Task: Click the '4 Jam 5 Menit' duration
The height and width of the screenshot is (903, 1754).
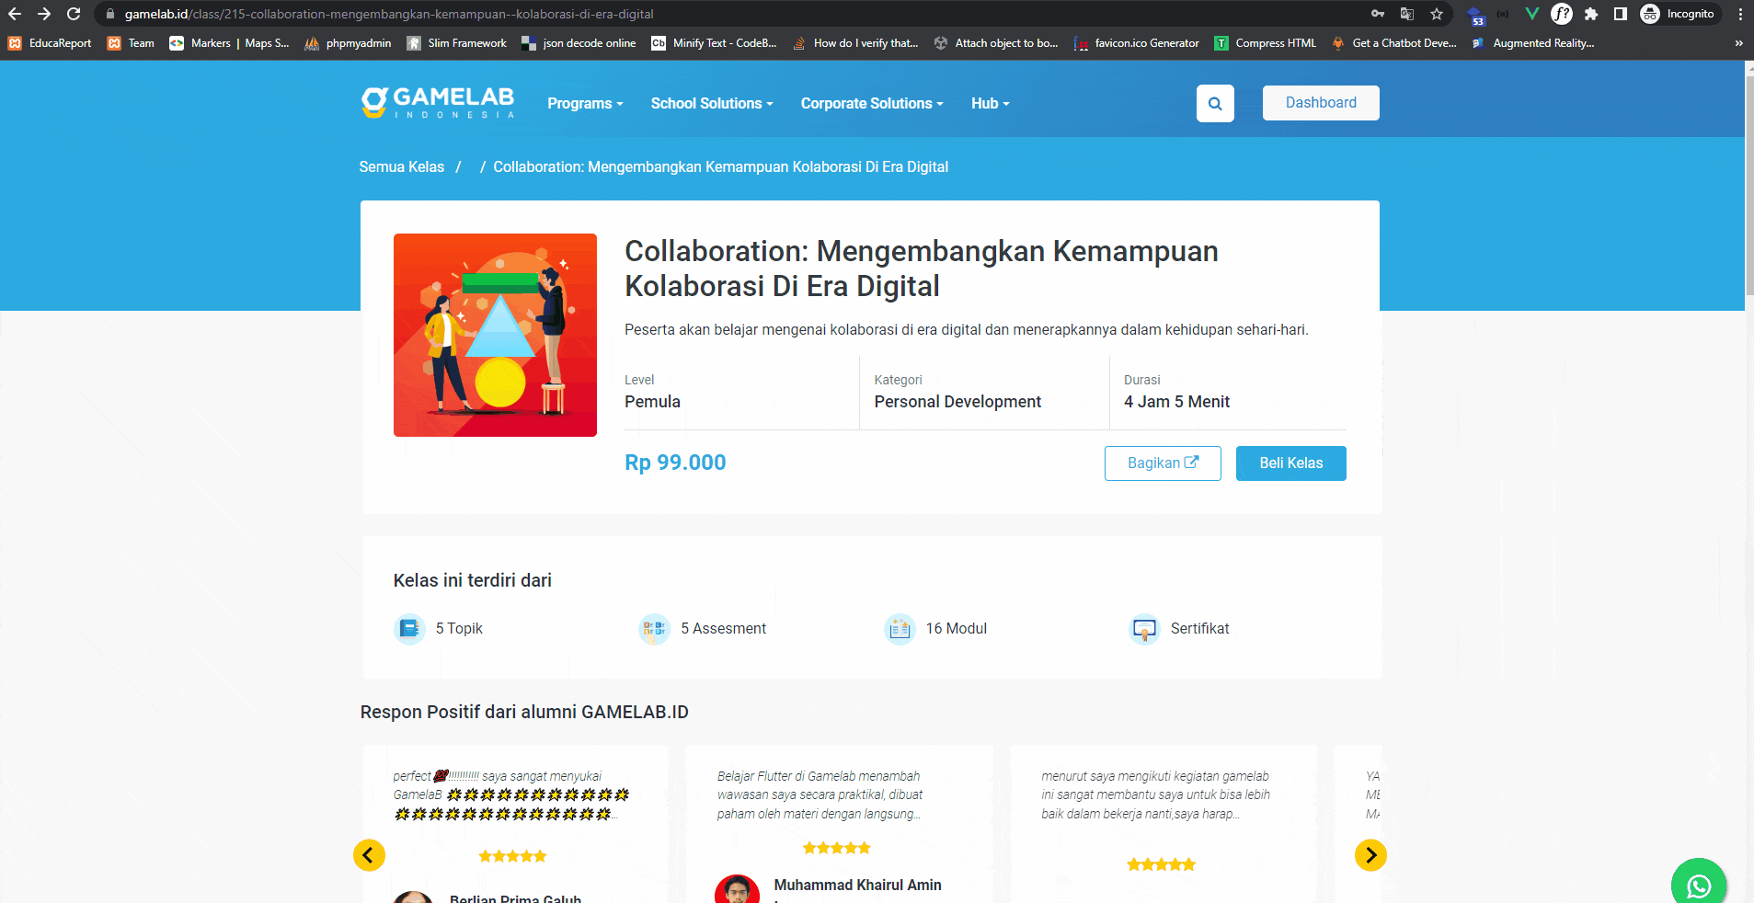Action: 1176,402
